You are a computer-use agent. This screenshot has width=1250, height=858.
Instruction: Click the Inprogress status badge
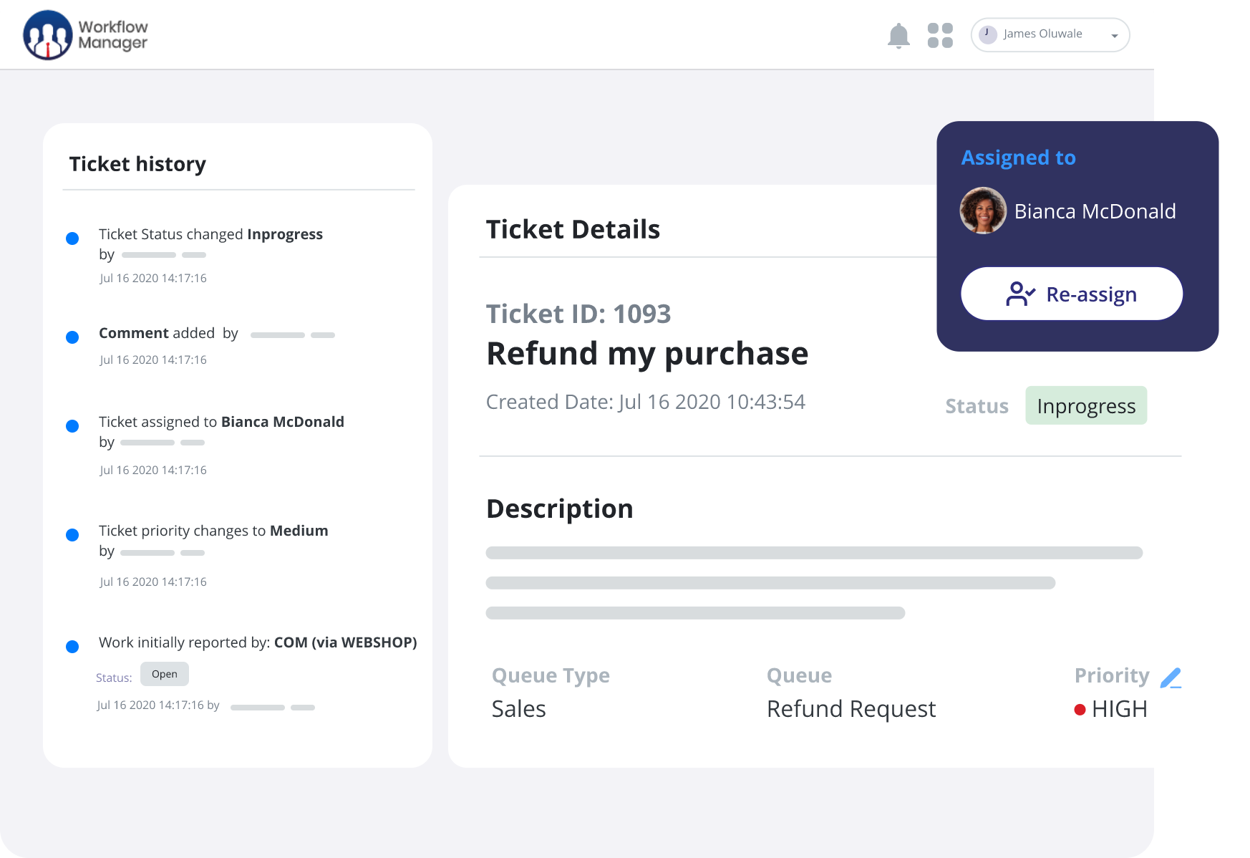1085,406
